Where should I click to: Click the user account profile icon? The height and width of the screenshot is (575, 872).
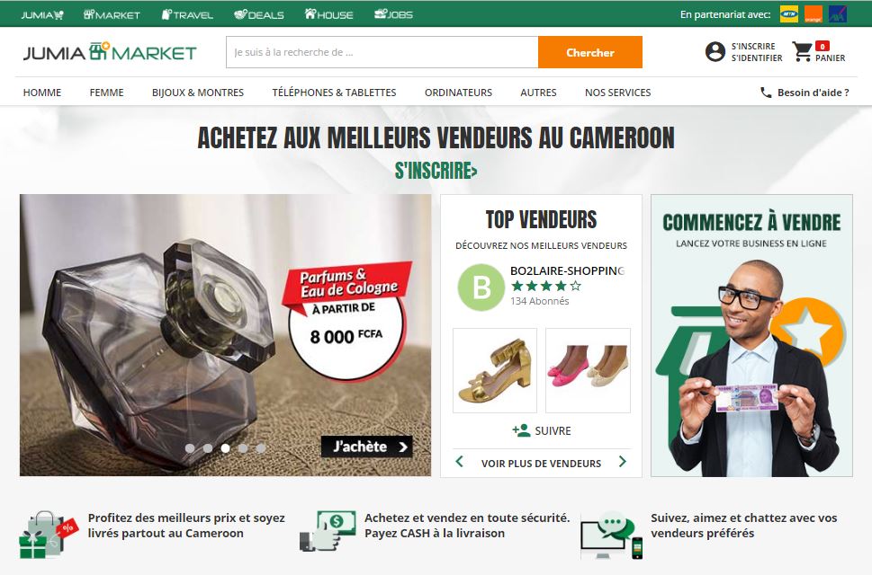(715, 51)
